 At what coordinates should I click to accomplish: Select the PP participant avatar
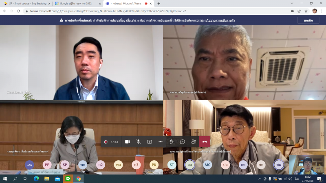(47, 165)
